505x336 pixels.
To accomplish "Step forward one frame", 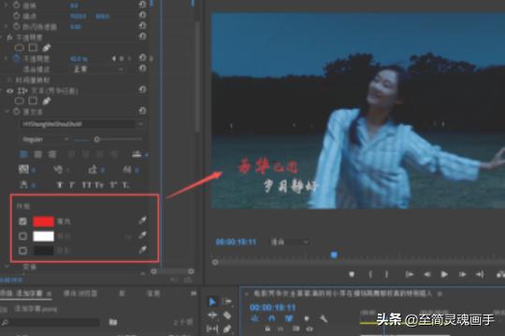I will tap(463, 274).
